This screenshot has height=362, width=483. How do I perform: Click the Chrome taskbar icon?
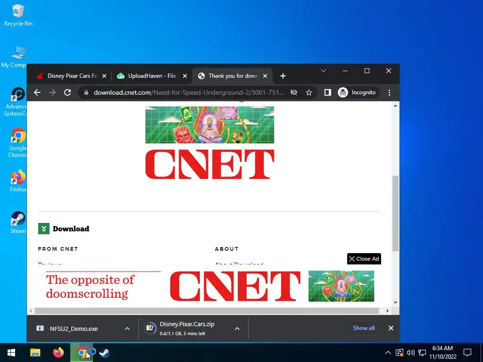coord(81,353)
